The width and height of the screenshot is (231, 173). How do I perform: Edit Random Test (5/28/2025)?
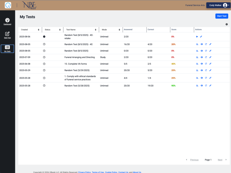[210, 86]
